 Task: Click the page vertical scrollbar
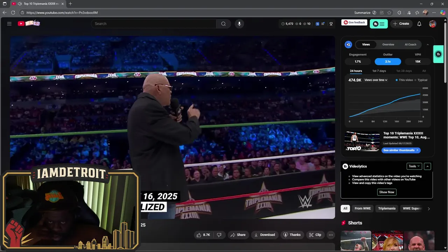pyautogui.click(x=446, y=52)
